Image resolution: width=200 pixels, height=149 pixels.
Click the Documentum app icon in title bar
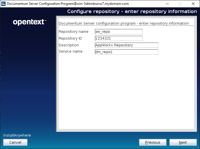[x=3, y=4]
